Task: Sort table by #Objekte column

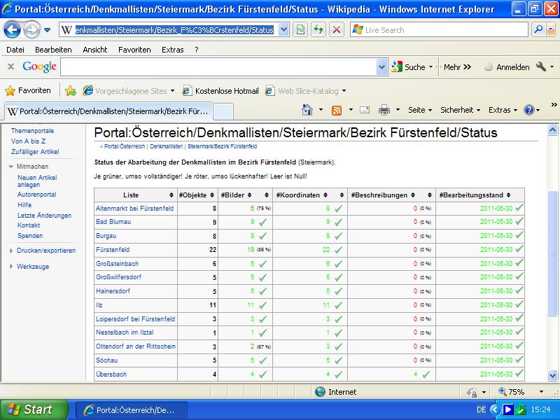Action: point(213,195)
